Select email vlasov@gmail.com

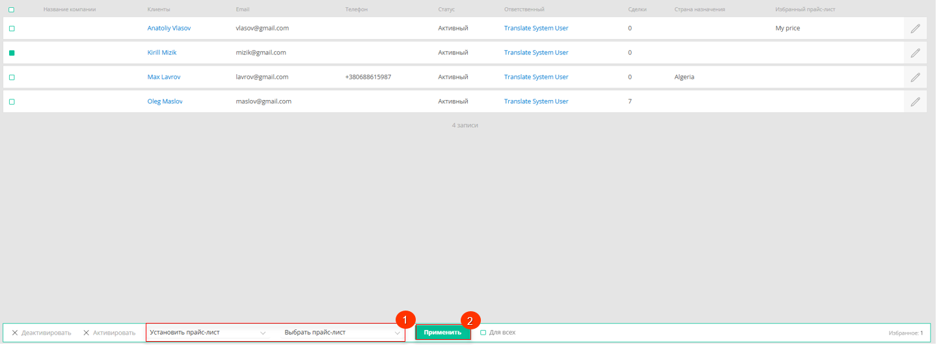point(262,29)
